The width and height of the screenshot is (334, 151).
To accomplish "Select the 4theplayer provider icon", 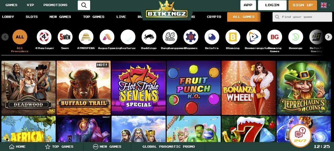I will pyautogui.click(x=44, y=37).
